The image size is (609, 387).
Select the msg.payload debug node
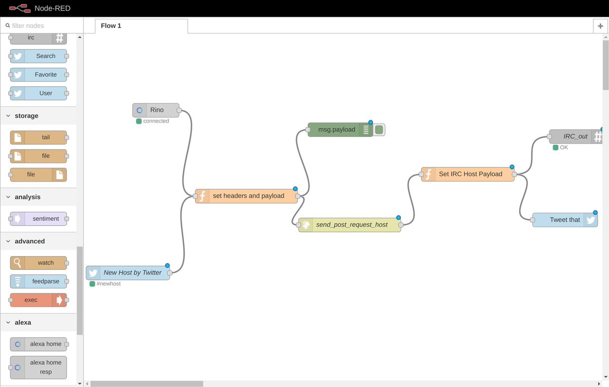click(340, 130)
